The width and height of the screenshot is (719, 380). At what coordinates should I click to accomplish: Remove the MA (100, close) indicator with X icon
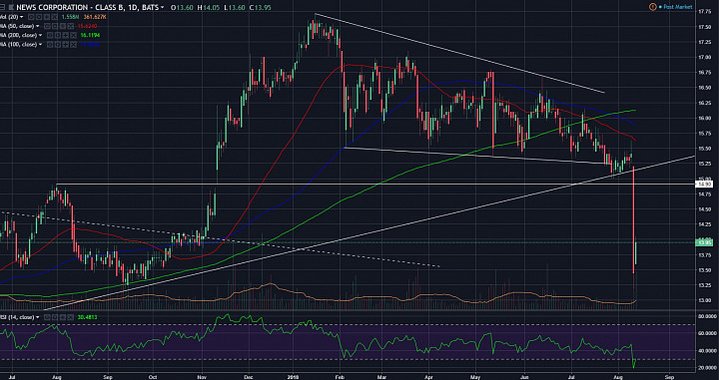[x=73, y=45]
